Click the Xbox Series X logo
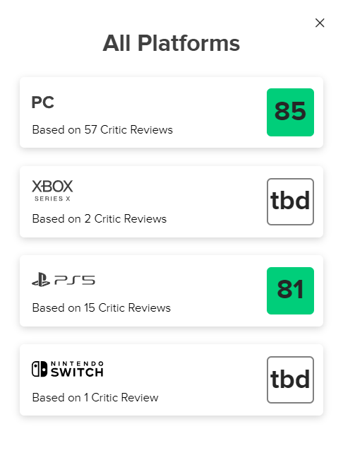Viewport: 343px width, 453px height. 52,190
